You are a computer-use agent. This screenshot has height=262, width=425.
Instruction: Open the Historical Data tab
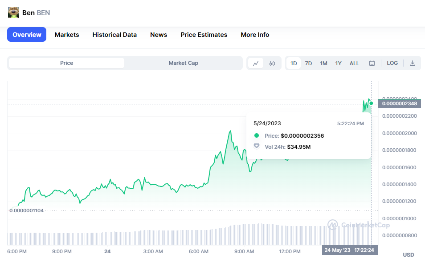point(114,35)
